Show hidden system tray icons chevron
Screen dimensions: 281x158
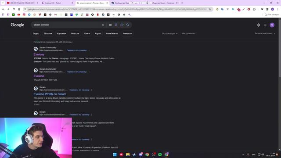[x=243, y=154]
